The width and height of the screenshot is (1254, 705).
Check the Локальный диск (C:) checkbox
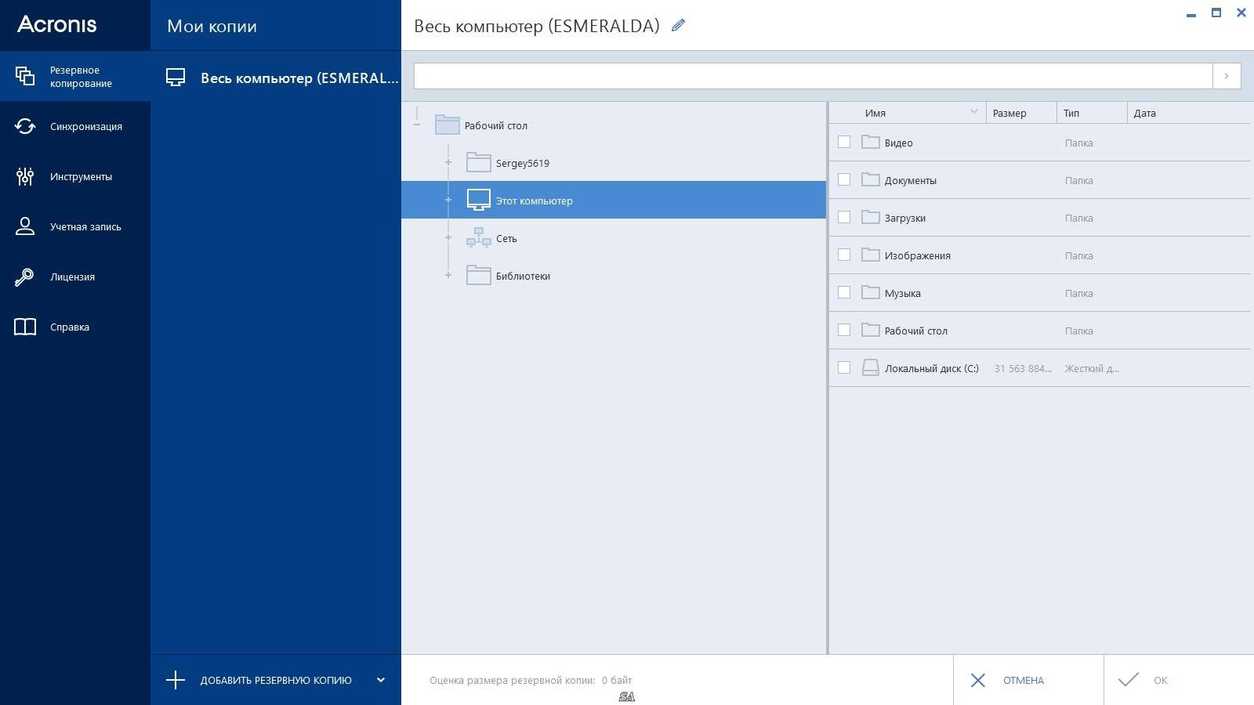point(844,367)
